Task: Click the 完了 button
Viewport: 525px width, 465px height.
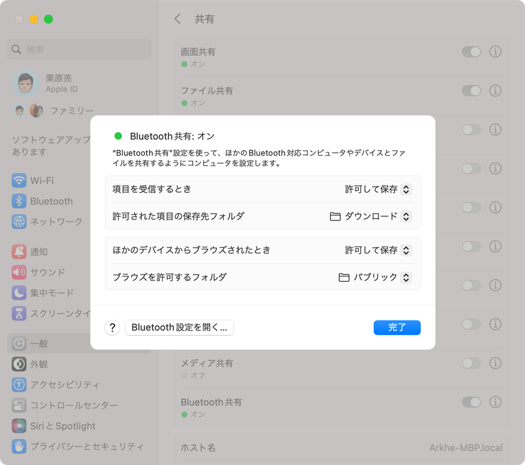Action: pos(396,326)
